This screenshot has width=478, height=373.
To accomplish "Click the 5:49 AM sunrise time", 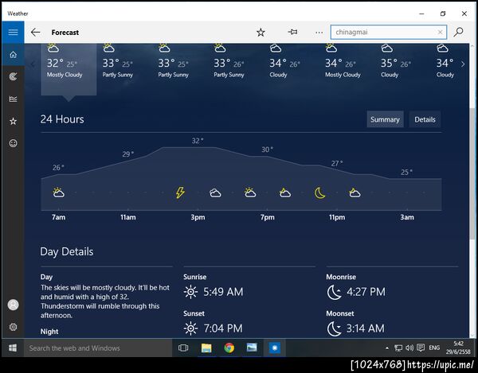I will (223, 292).
